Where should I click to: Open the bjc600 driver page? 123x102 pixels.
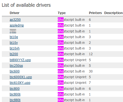click(x=15, y=71)
